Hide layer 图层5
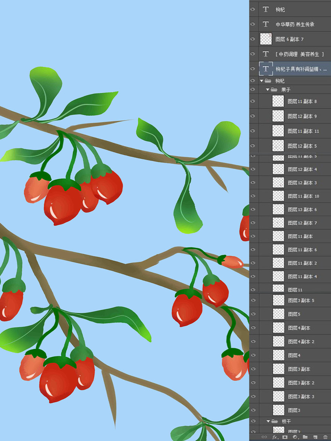The width and height of the screenshot is (331, 441). (253, 314)
